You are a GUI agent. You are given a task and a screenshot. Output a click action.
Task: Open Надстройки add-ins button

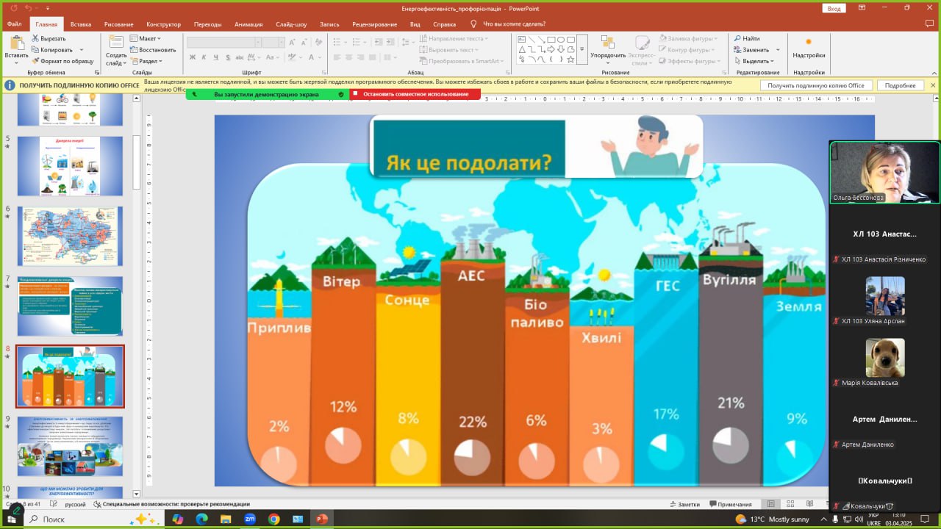tap(809, 49)
